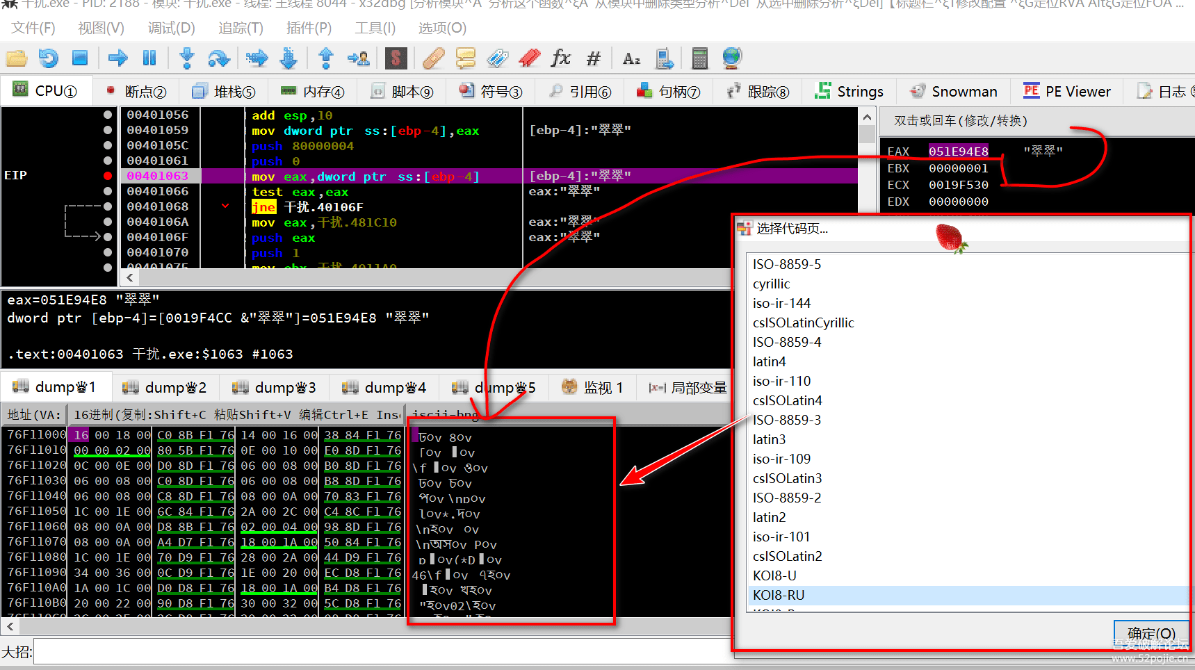Open the 局部变量 local variables tab

688,387
